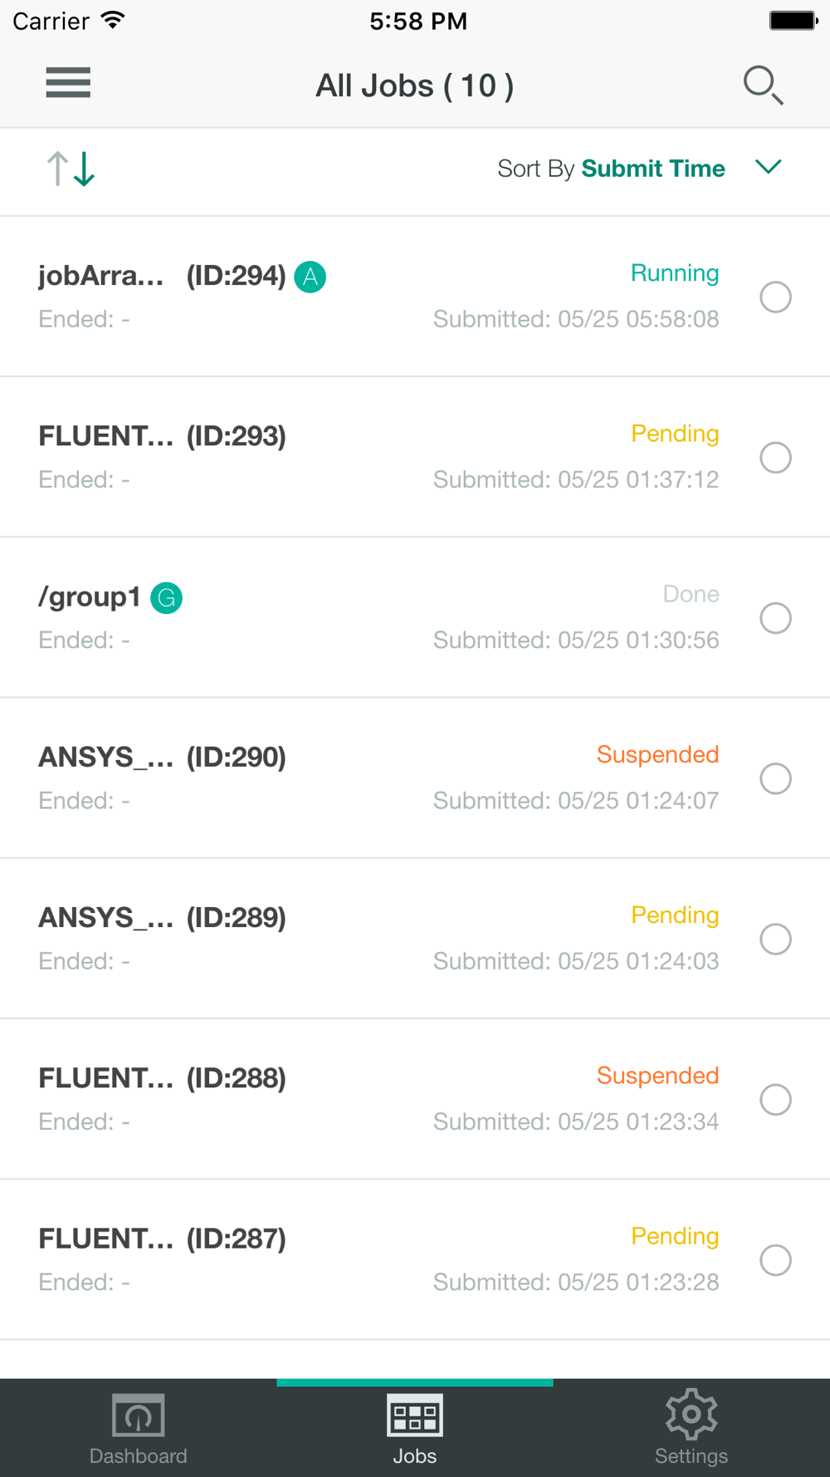Switch to the Settings tab label
The height and width of the screenshot is (1477, 830).
coord(691,1456)
